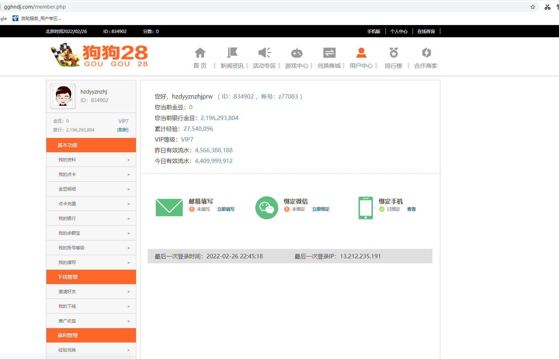Click the exchange mall icon
This screenshot has width=559, height=359.
[329, 53]
